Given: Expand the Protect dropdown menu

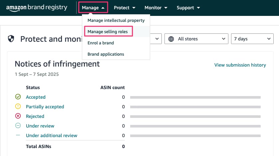Looking at the screenshot, I should (x=125, y=8).
